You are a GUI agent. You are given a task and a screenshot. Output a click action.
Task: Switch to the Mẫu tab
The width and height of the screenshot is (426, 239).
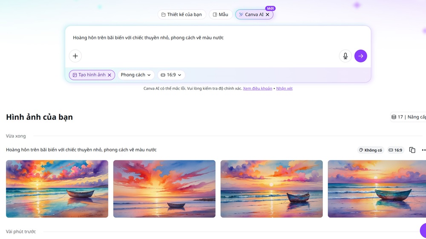pos(220,14)
